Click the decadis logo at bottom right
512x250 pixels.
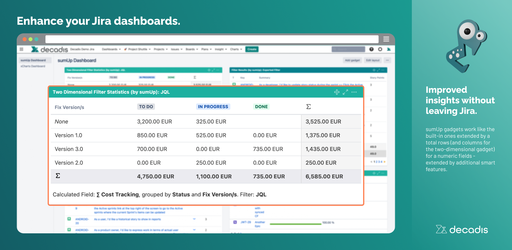click(x=462, y=229)
